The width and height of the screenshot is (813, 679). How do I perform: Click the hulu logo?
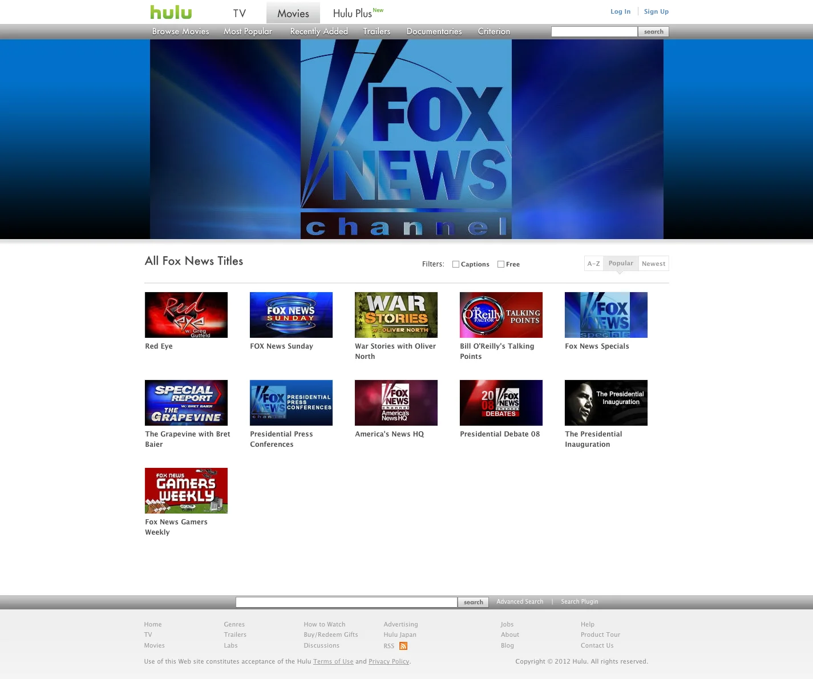pyautogui.click(x=171, y=12)
